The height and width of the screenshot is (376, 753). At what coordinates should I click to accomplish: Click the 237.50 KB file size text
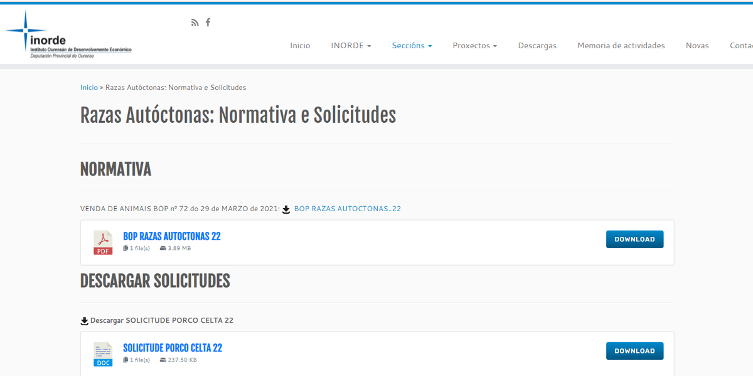coord(182,360)
